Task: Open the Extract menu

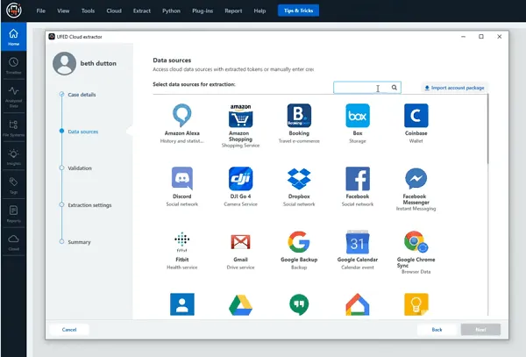Action: (x=142, y=11)
